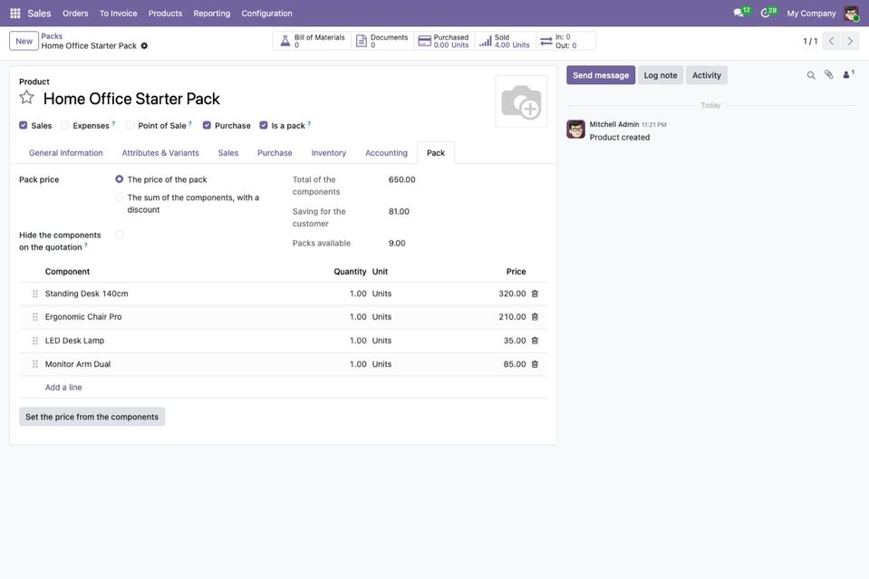This screenshot has height=579, width=869.
Task: Enable the Expenses checkbox
Action: [65, 125]
